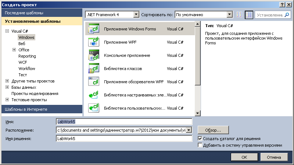Select Приложение Windows Forms template name
The height and width of the screenshot is (165, 294).
tap(130, 29)
